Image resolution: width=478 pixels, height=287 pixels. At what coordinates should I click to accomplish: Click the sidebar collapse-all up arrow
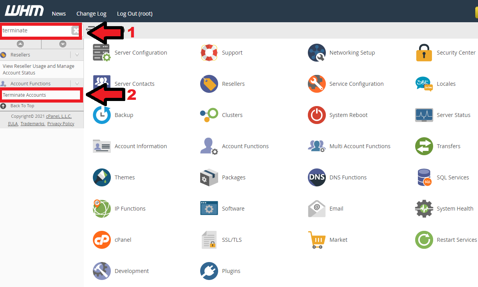click(20, 44)
